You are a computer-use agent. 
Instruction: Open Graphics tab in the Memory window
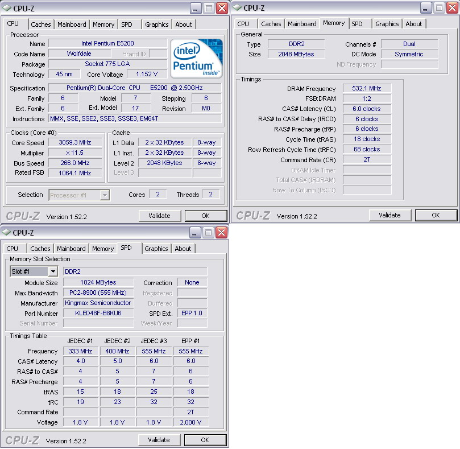[x=387, y=24]
